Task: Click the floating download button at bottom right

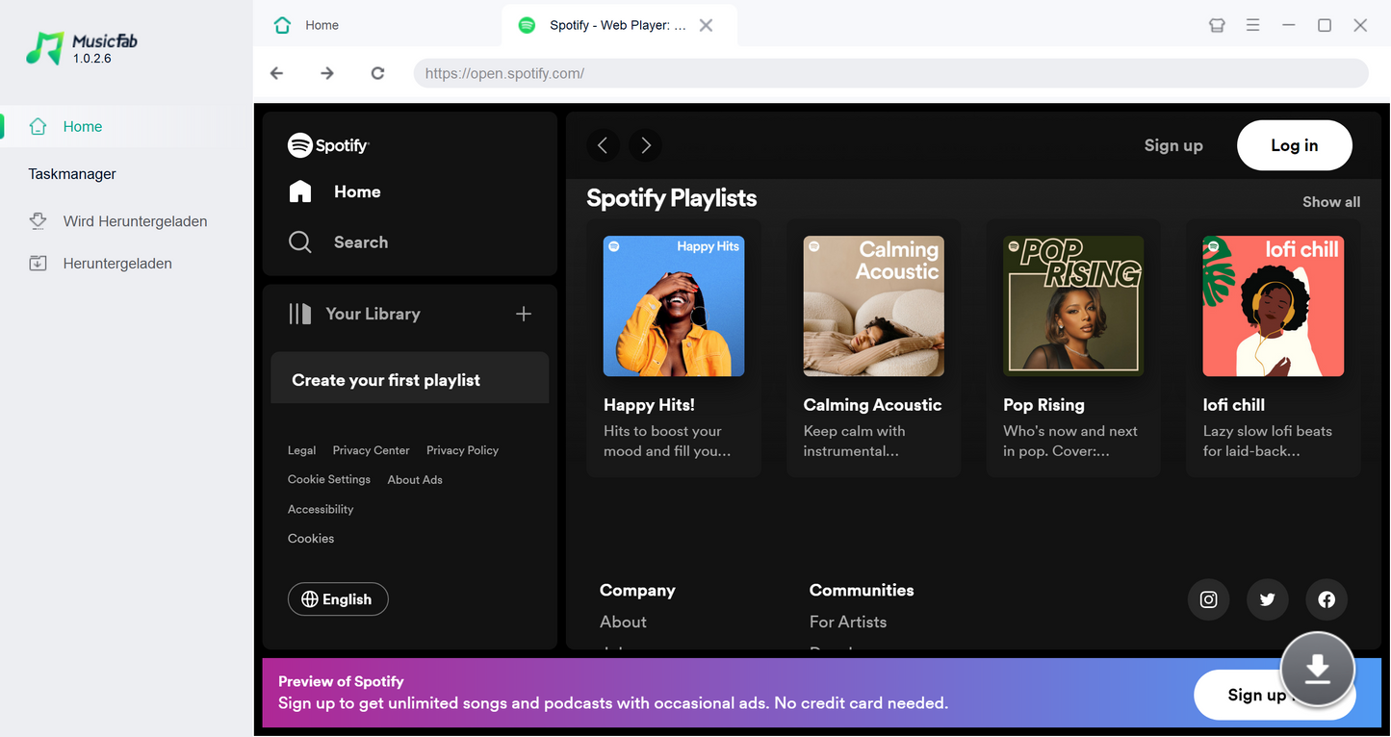Action: pyautogui.click(x=1317, y=670)
